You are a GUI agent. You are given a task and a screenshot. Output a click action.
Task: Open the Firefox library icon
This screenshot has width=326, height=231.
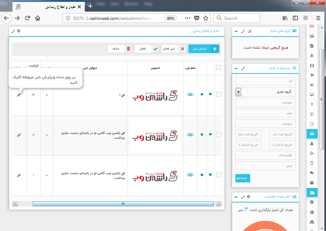(x=285, y=18)
